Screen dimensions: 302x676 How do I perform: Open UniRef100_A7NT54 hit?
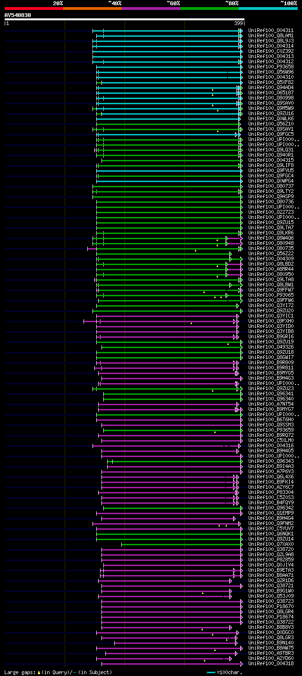point(271,404)
